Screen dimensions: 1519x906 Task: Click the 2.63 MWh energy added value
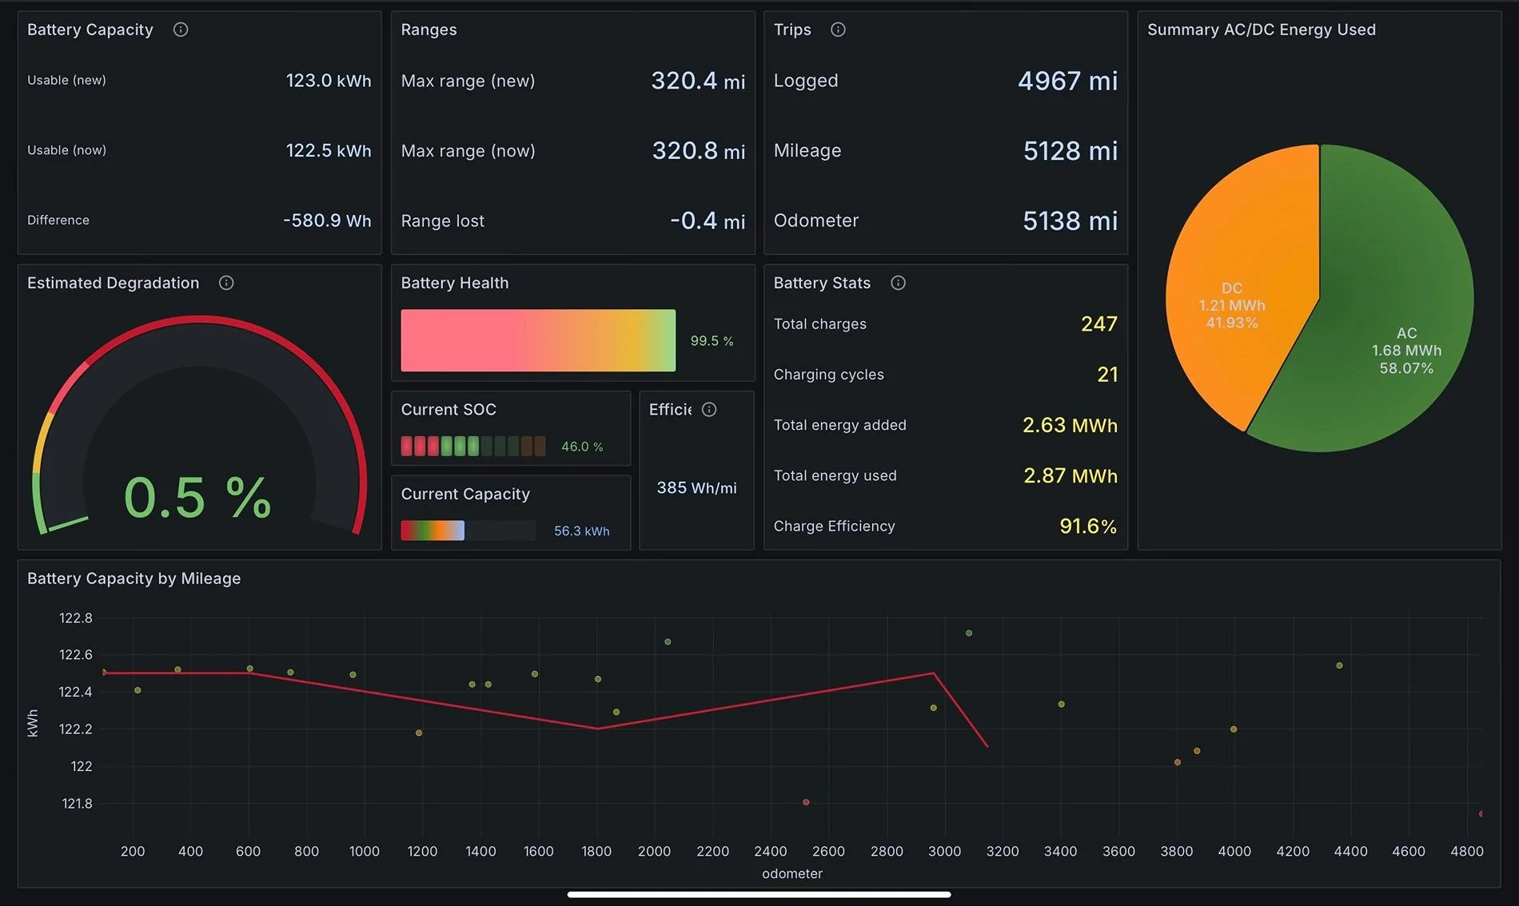[x=1070, y=425]
